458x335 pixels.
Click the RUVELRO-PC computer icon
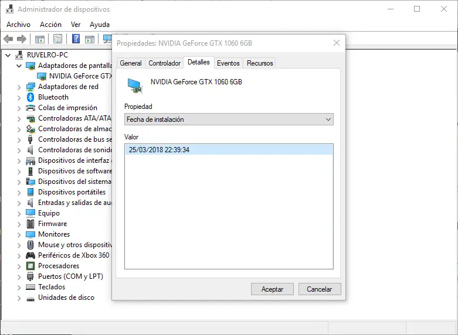pos(19,55)
